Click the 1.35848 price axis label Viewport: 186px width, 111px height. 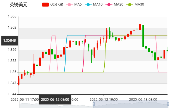tap(9, 41)
